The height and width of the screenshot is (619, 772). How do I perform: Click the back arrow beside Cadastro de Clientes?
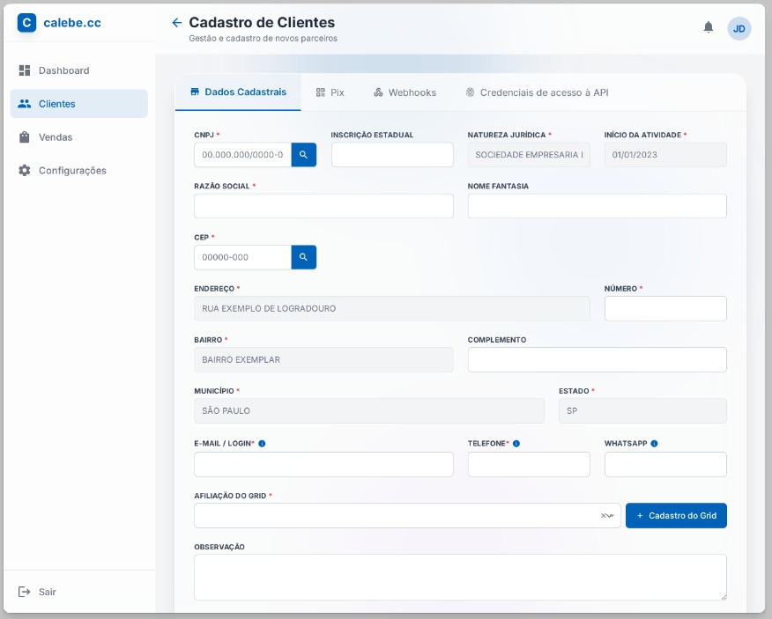pyautogui.click(x=177, y=23)
